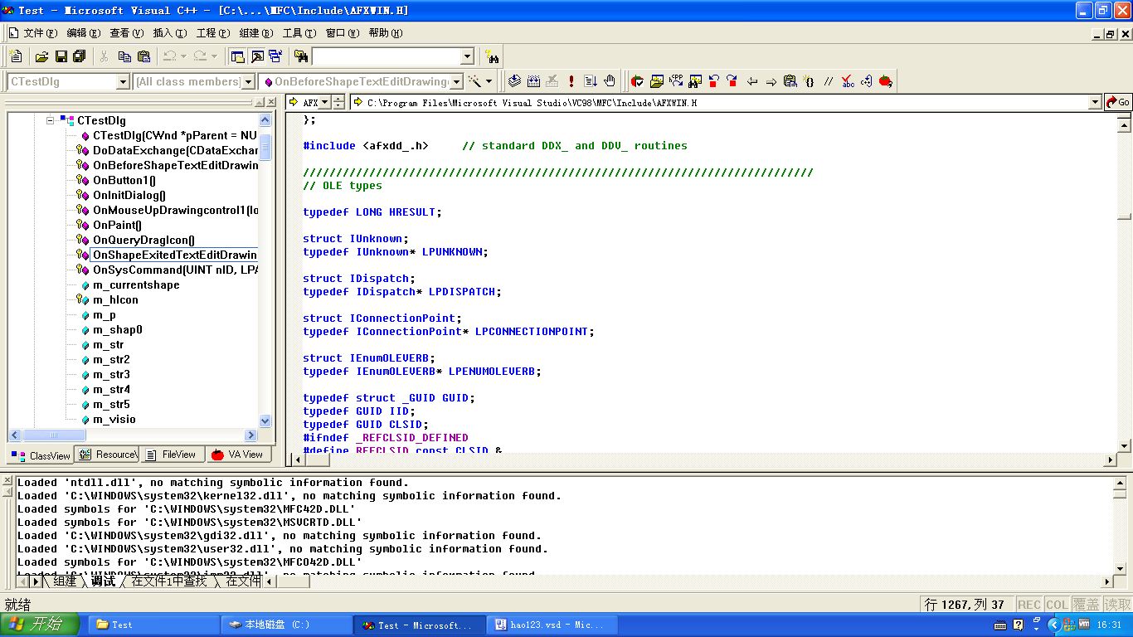Image resolution: width=1133 pixels, height=637 pixels.
Task: Click the class tree vertical scrollbar thumb
Action: [x=265, y=147]
